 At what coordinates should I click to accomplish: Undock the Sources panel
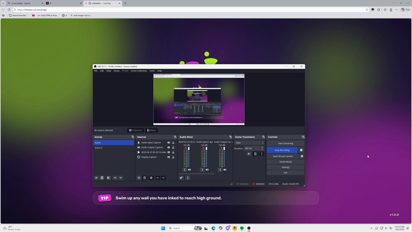click(x=175, y=137)
